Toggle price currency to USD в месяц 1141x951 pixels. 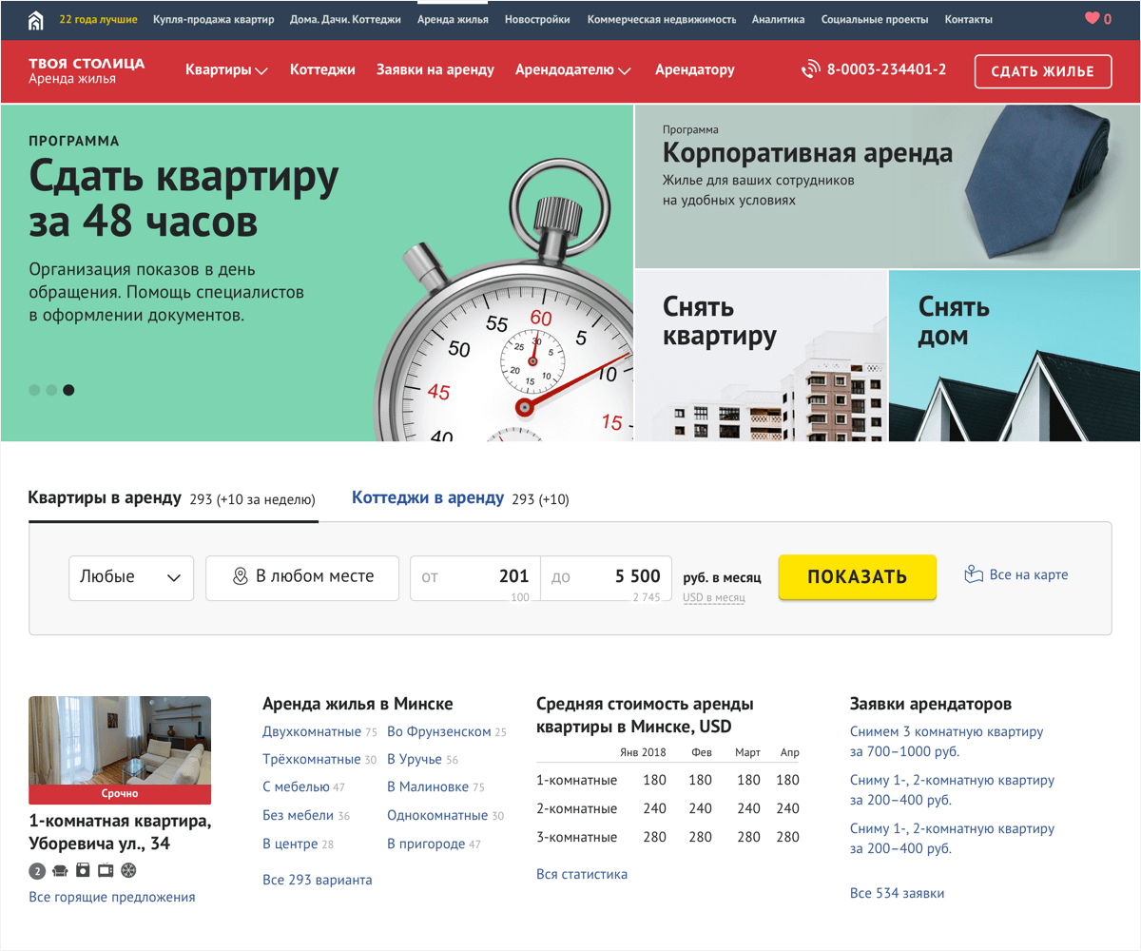pos(713,597)
